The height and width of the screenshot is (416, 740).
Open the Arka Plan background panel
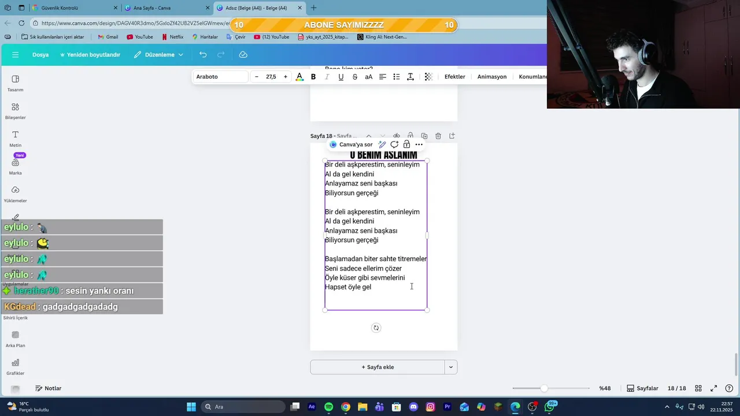16,339
